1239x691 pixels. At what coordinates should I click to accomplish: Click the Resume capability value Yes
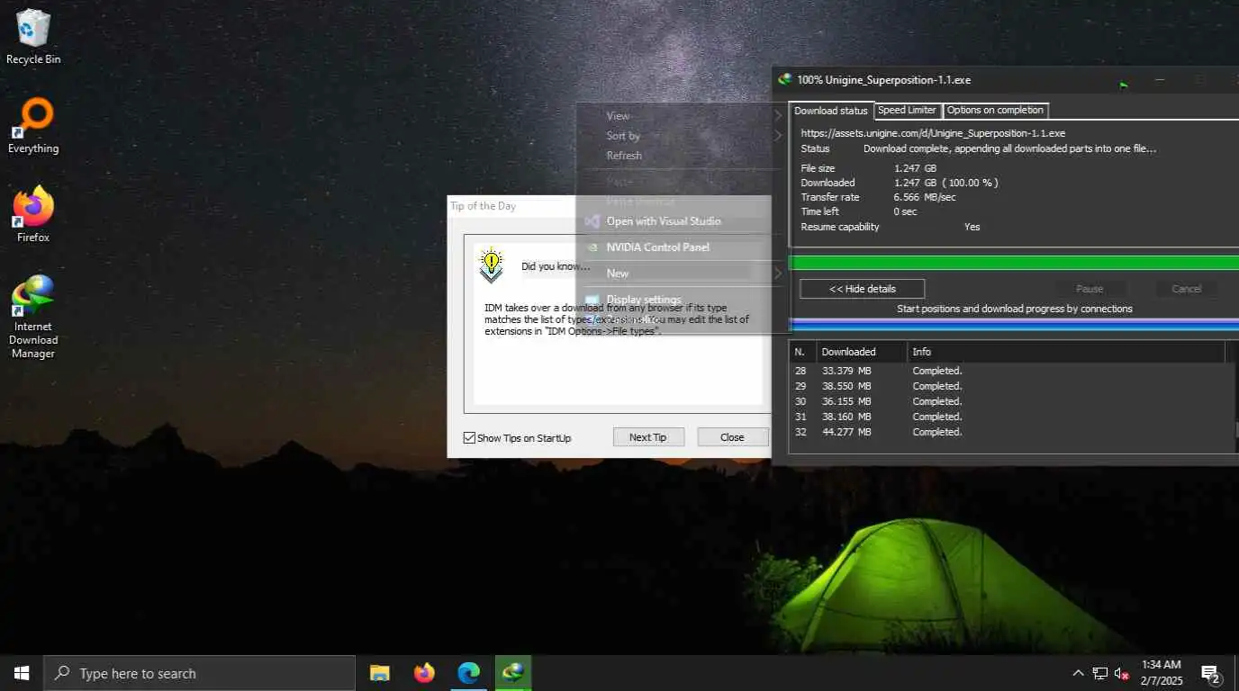click(972, 227)
